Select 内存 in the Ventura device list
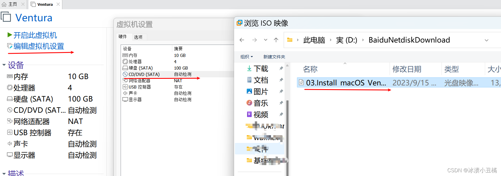Screen dimensions: 501x176 (x=21, y=76)
